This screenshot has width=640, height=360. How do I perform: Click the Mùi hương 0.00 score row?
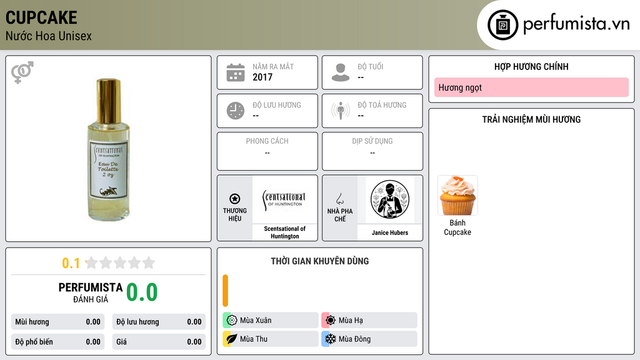click(57, 322)
